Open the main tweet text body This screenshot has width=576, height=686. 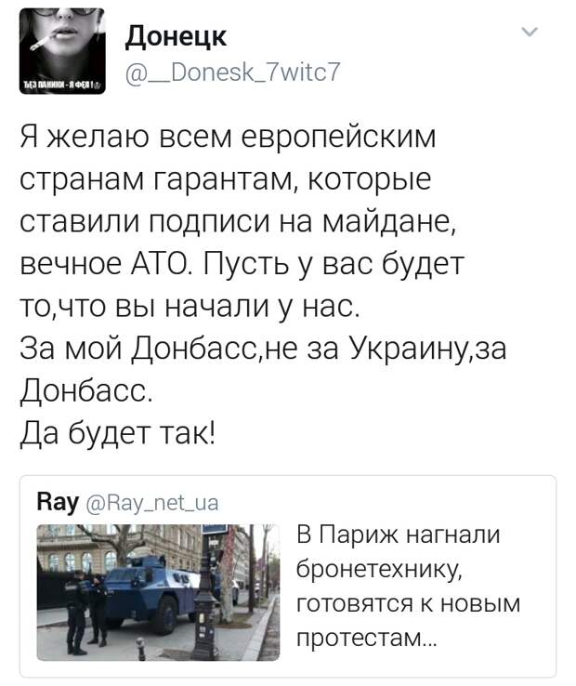(263, 285)
